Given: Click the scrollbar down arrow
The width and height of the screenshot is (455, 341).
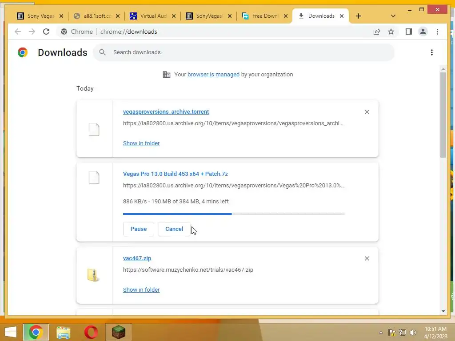Looking at the screenshot, I should coord(443,311).
